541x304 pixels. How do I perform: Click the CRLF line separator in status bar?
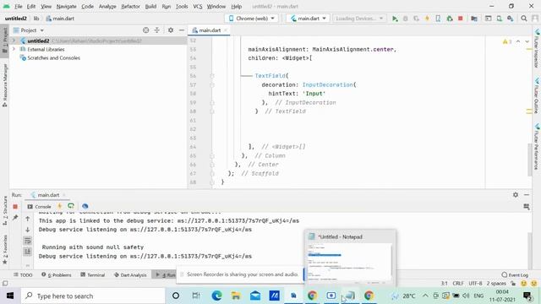pos(458,284)
